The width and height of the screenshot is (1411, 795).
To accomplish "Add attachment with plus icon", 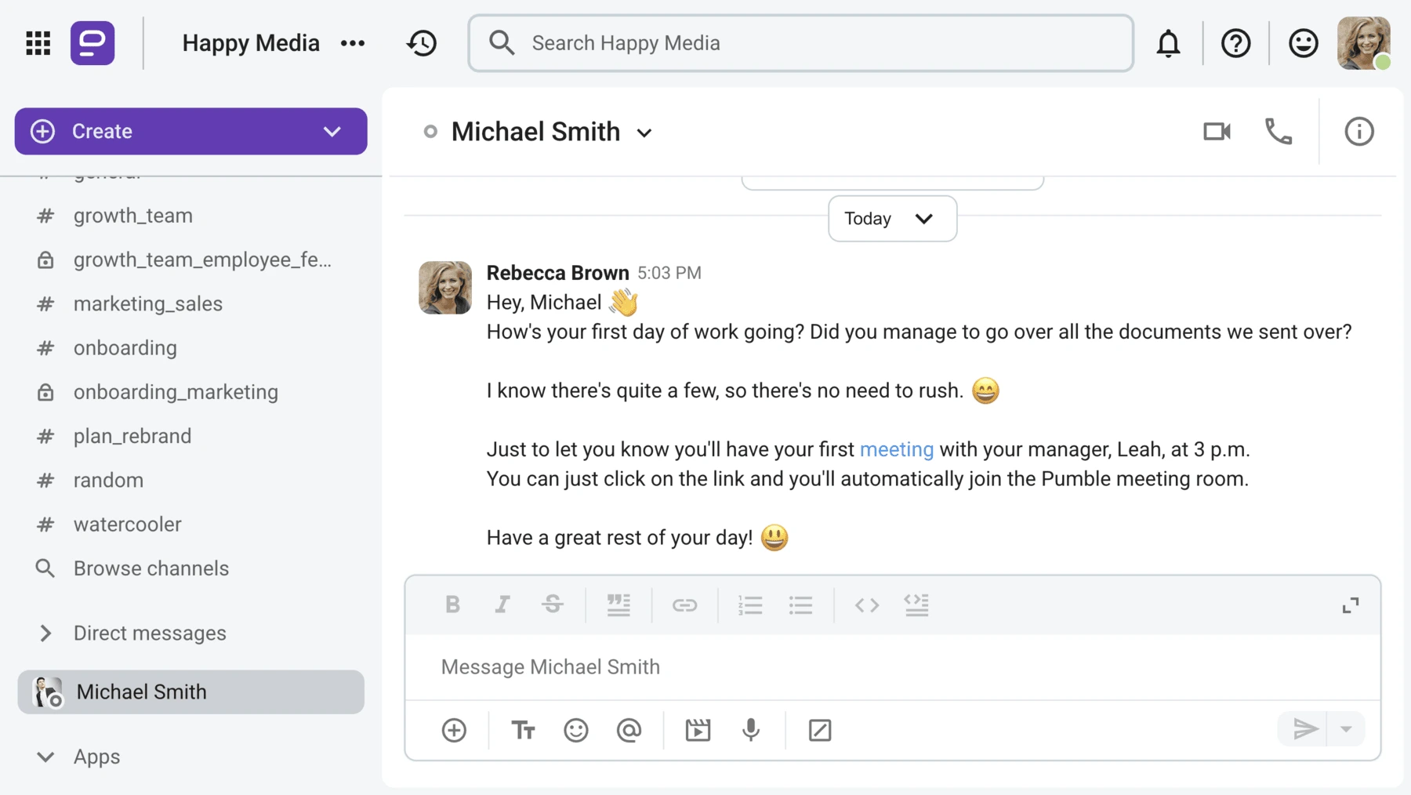I will point(454,730).
